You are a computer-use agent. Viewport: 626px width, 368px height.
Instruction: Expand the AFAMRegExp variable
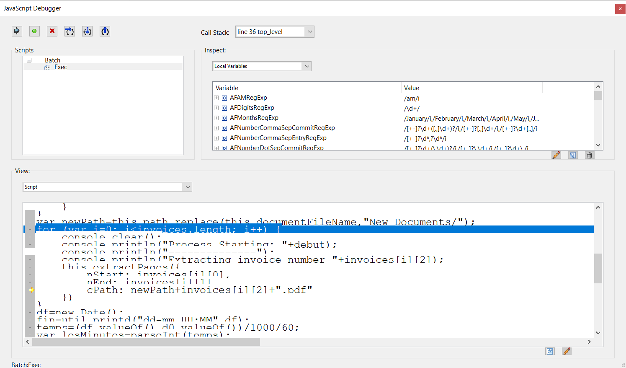216,98
